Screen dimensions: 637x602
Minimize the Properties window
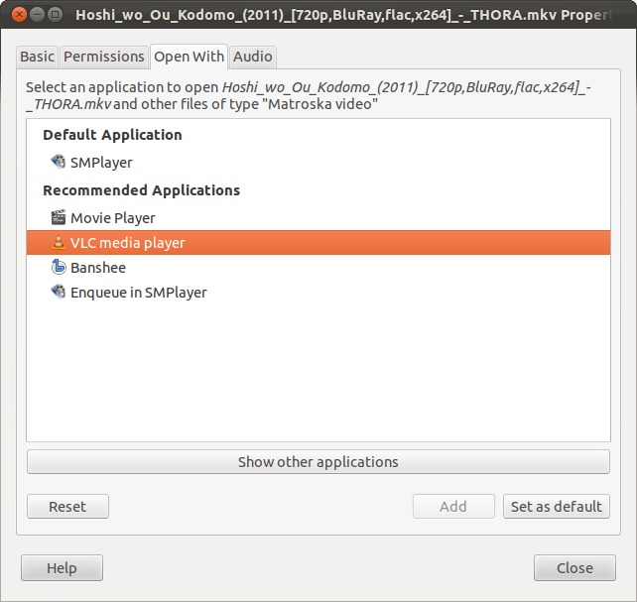coord(37,15)
